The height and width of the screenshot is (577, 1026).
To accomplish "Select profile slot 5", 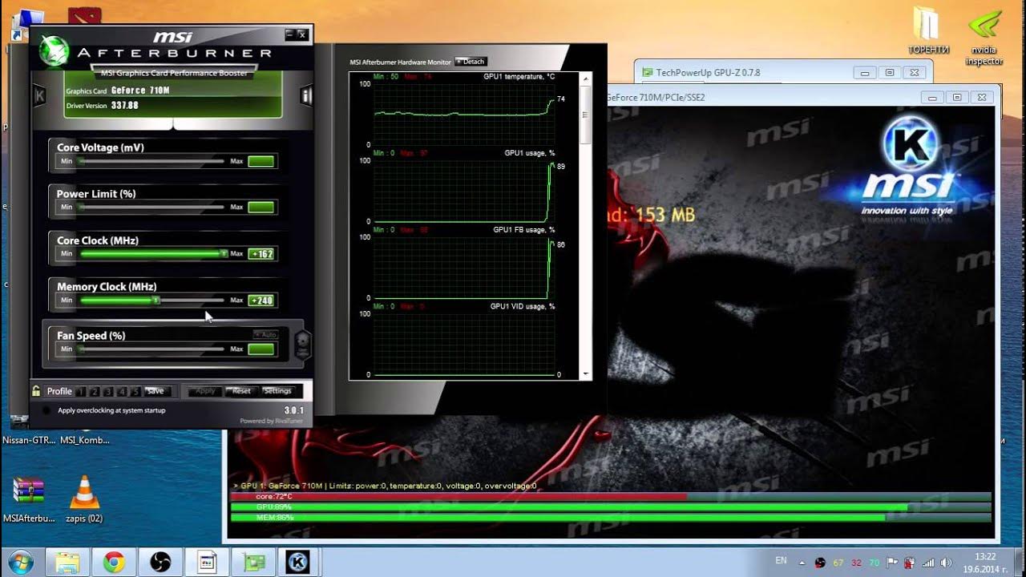I will coord(135,391).
